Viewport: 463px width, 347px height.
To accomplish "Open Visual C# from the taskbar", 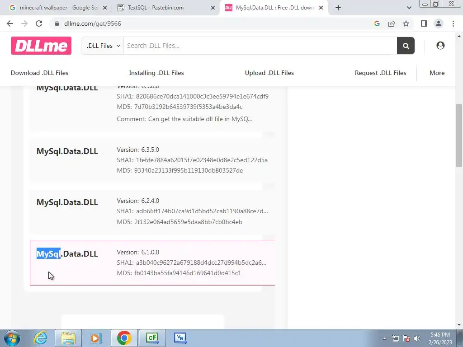I will tap(152, 338).
